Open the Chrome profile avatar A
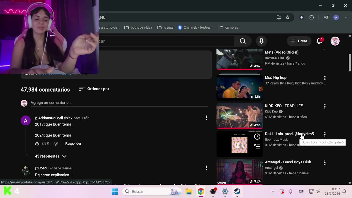The image size is (352, 198). click(x=336, y=17)
